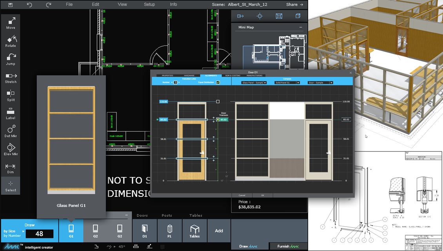Decrease transition lines number arrow
The height and width of the screenshot is (251, 443).
click(x=172, y=82)
